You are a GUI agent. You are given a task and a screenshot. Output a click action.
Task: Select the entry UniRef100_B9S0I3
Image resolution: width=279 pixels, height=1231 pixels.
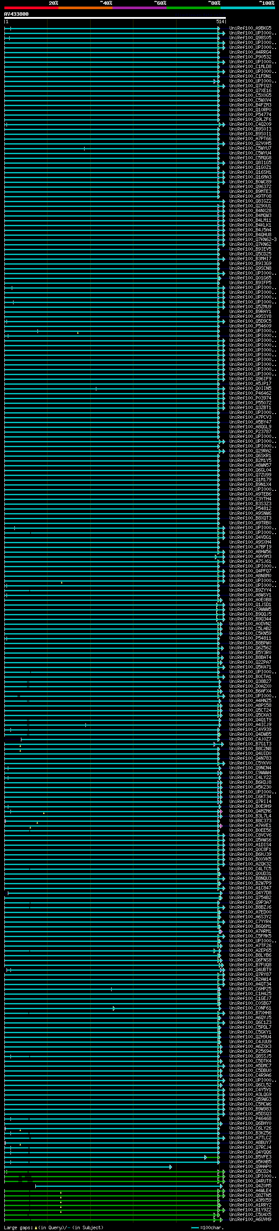point(250,129)
